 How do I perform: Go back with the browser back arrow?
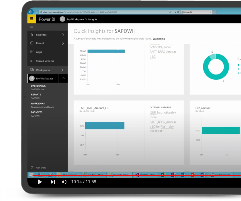tap(31, 12)
